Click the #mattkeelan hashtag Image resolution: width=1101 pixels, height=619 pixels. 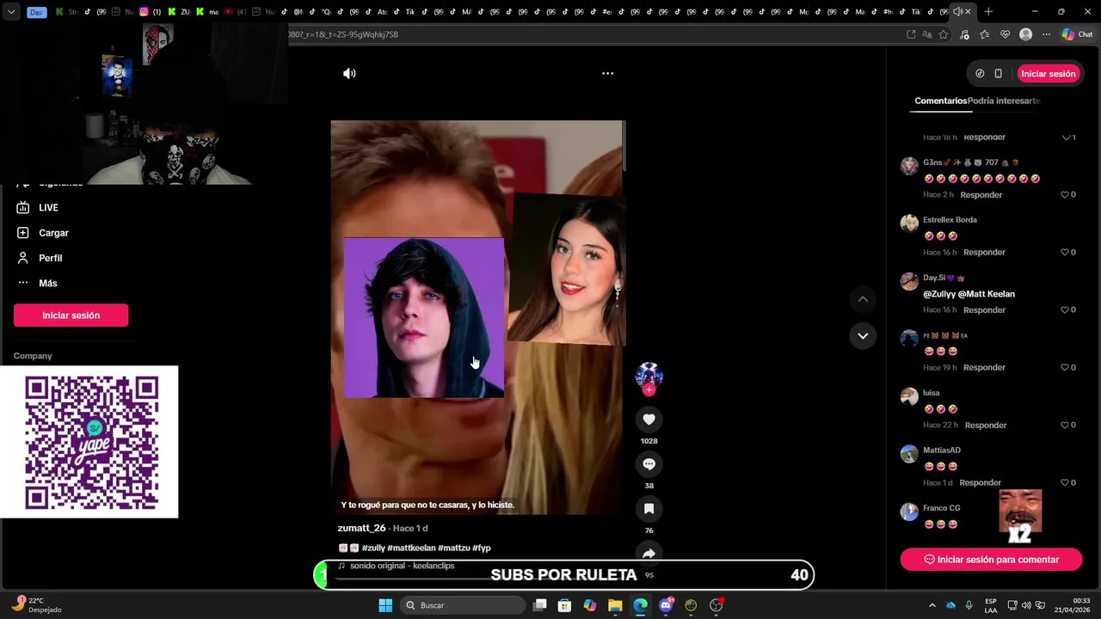coord(411,548)
